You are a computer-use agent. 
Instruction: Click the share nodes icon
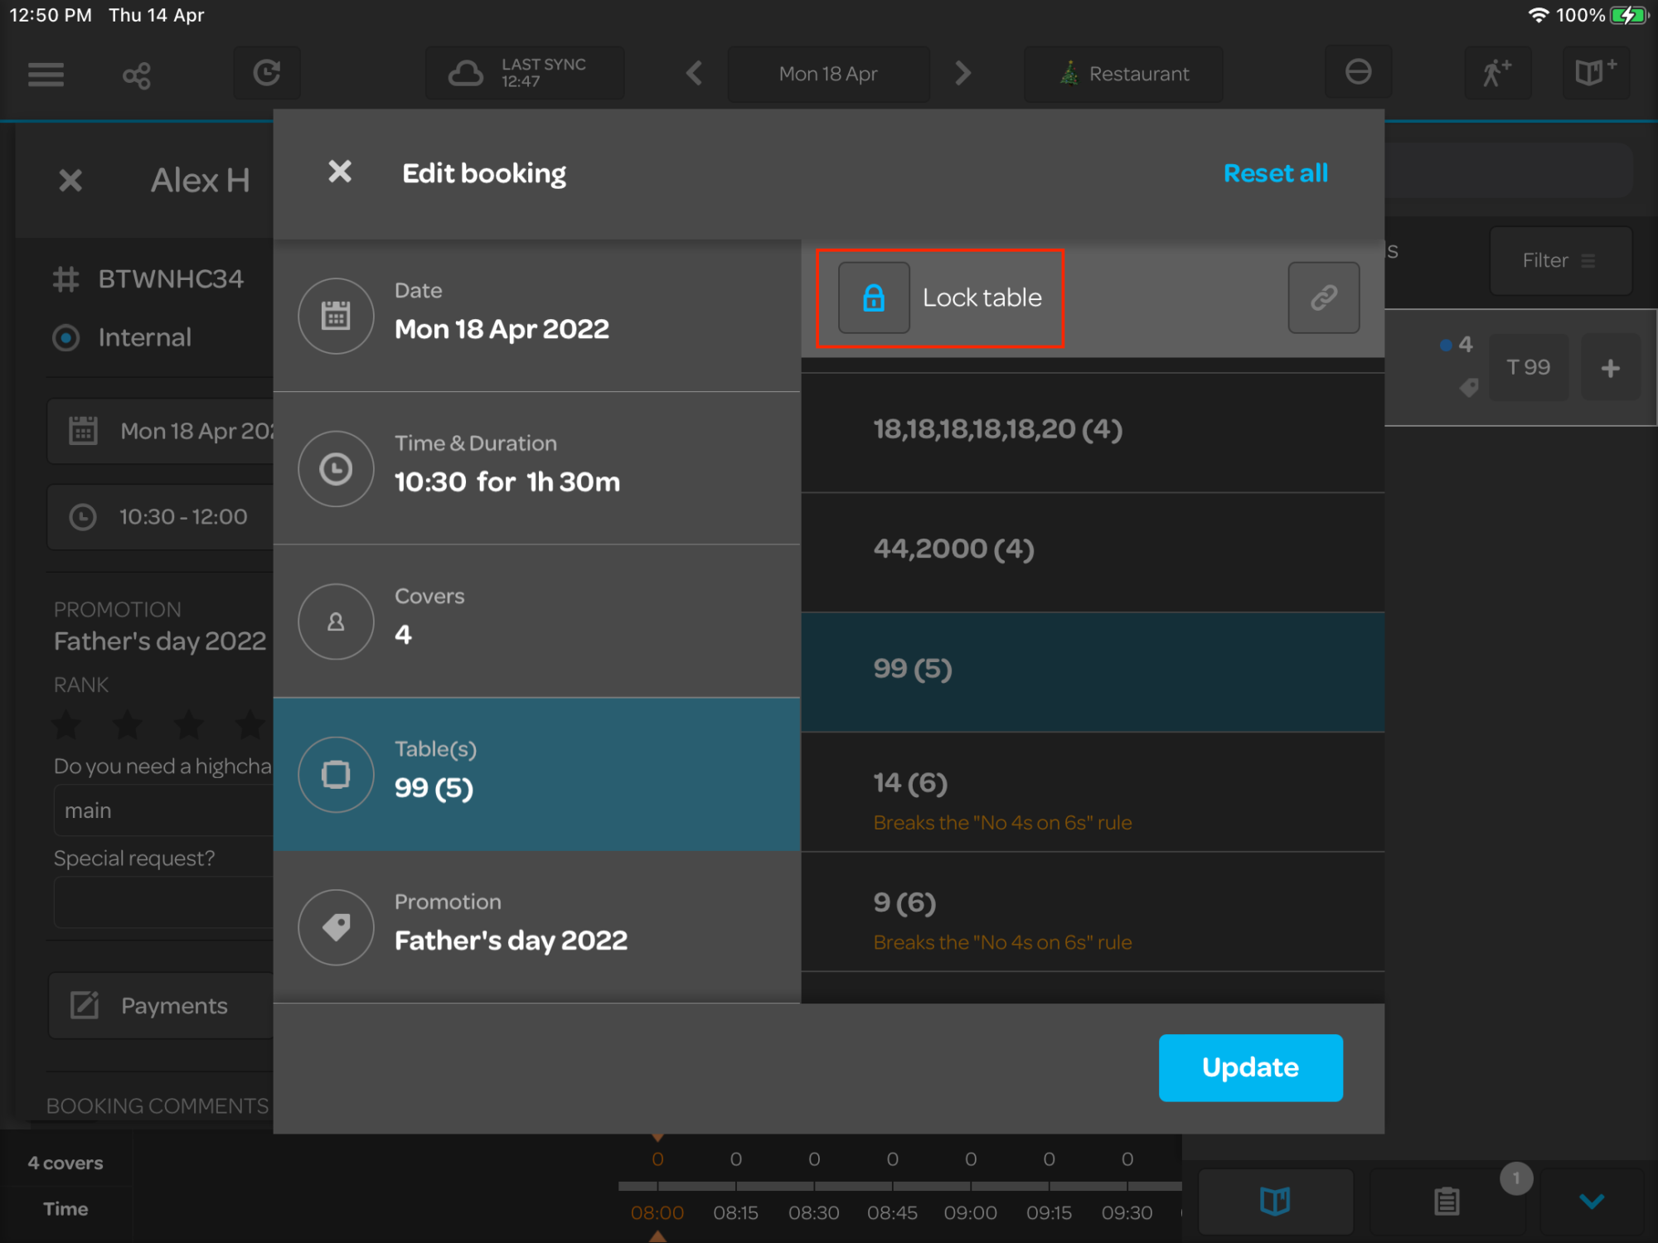(137, 75)
